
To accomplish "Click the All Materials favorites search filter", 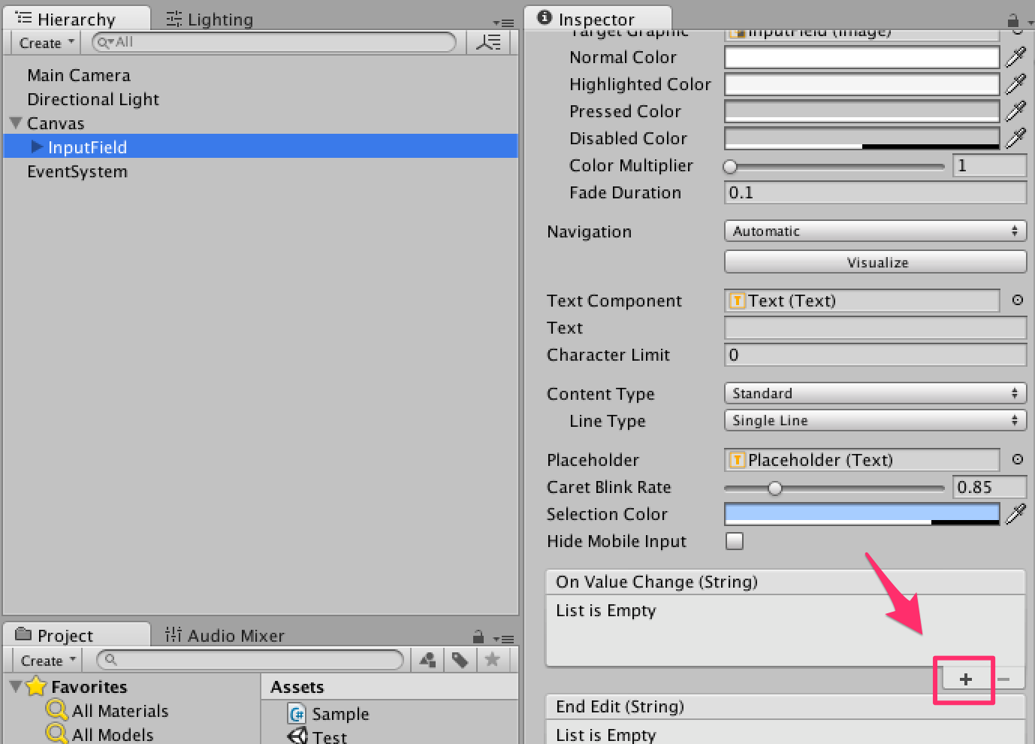I will pyautogui.click(x=120, y=710).
